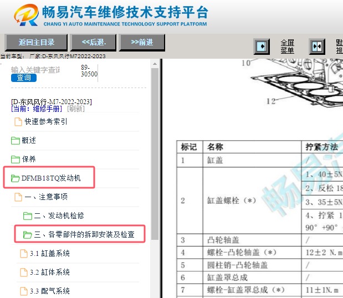Expand the 概述 folder
Viewport: 343px width, 298px height.
(29, 140)
